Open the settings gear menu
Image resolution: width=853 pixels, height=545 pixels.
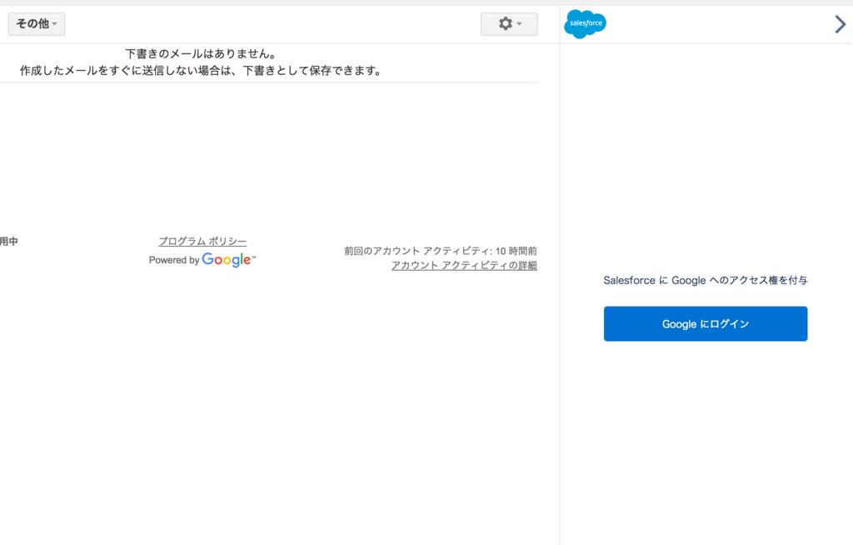click(x=509, y=24)
